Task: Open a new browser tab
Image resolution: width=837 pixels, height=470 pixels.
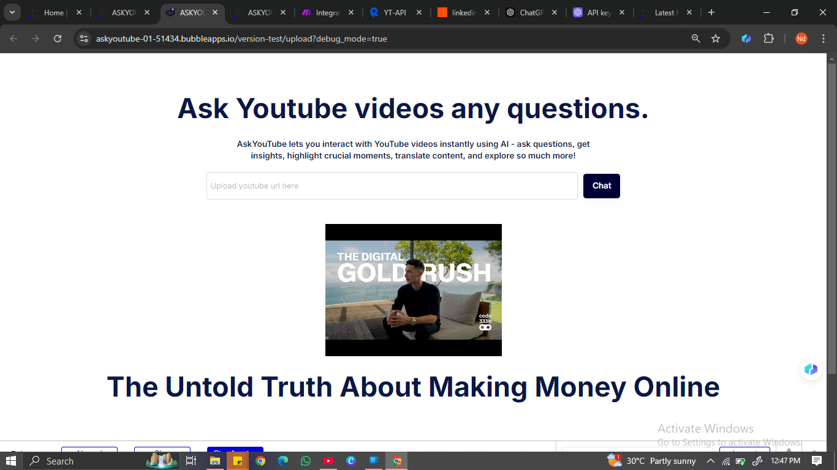Action: pos(711,12)
